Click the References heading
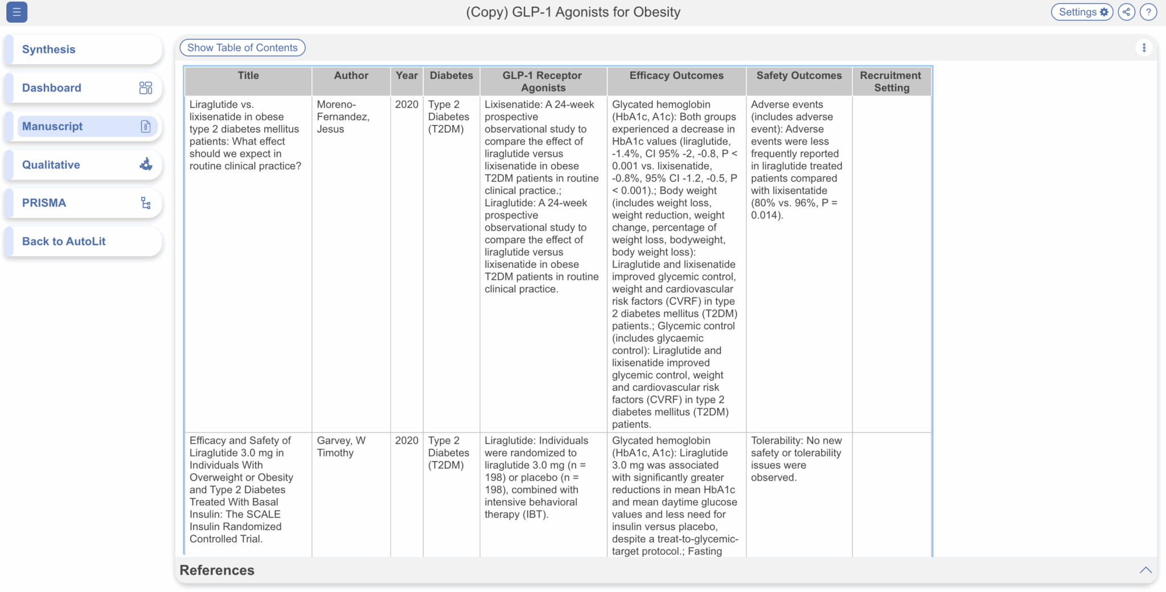The width and height of the screenshot is (1166, 592). [217, 570]
